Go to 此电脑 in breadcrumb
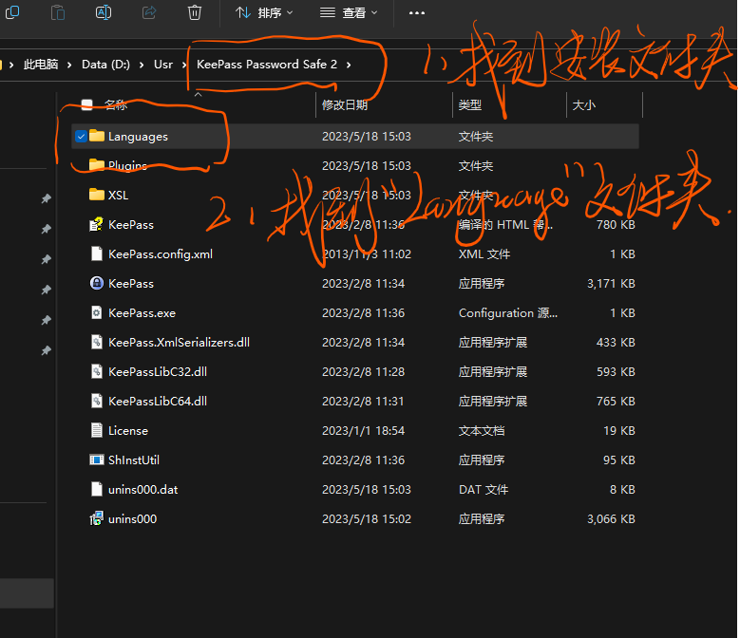The height and width of the screenshot is (638, 740). pos(41,65)
